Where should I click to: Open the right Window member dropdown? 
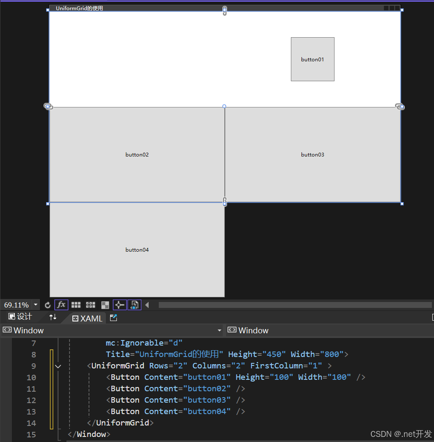point(330,330)
